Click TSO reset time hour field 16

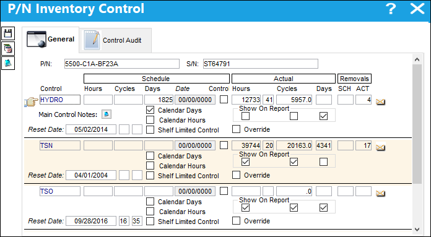(x=124, y=221)
